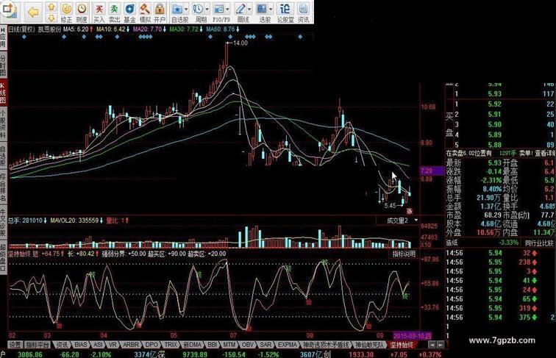
Task: Open the 个股资料 sidebar tab
Action: (x=3, y=124)
